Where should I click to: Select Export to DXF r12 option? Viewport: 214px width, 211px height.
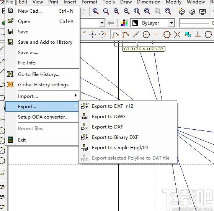[113, 106]
